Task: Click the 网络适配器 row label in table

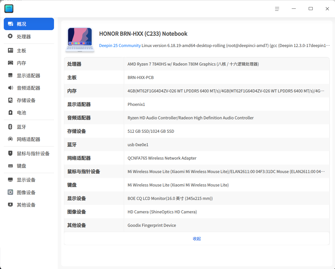Action: [79, 158]
